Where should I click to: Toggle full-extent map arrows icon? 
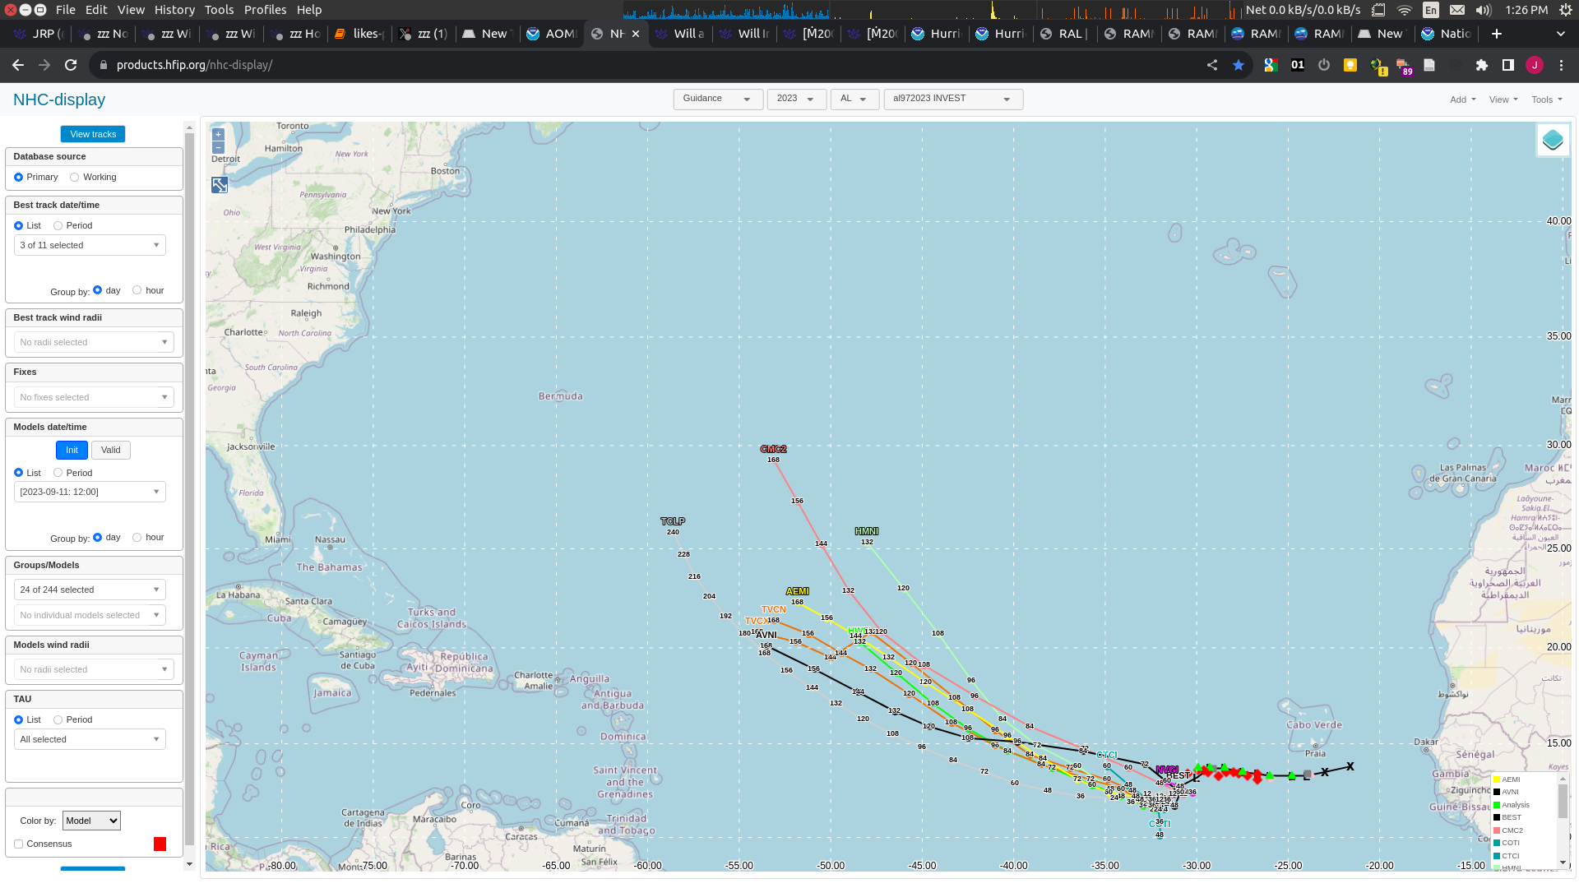tap(220, 185)
